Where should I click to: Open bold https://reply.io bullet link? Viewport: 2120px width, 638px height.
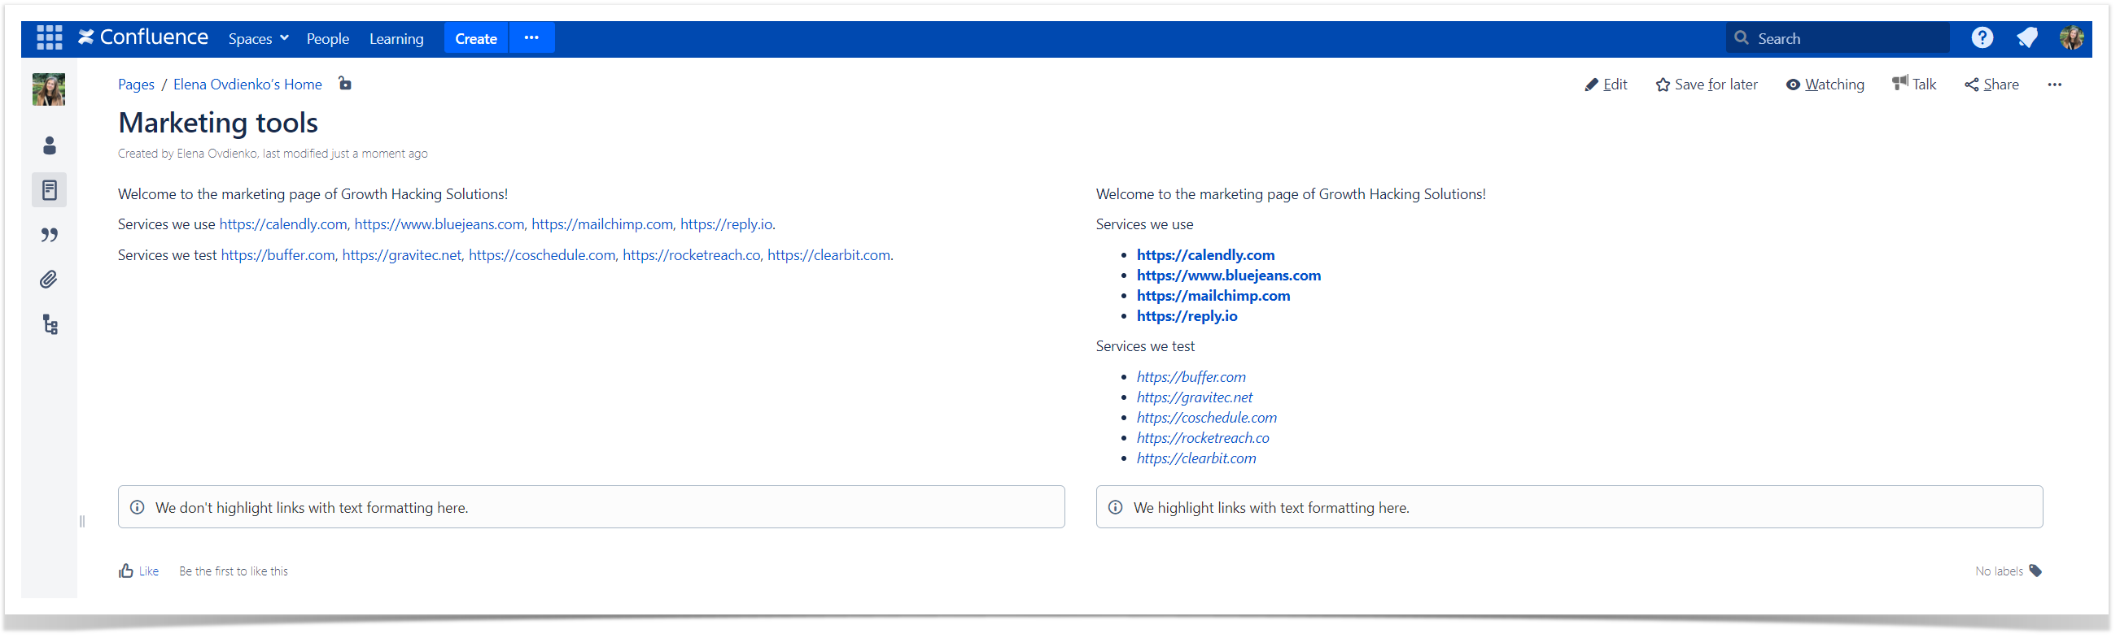1187,316
